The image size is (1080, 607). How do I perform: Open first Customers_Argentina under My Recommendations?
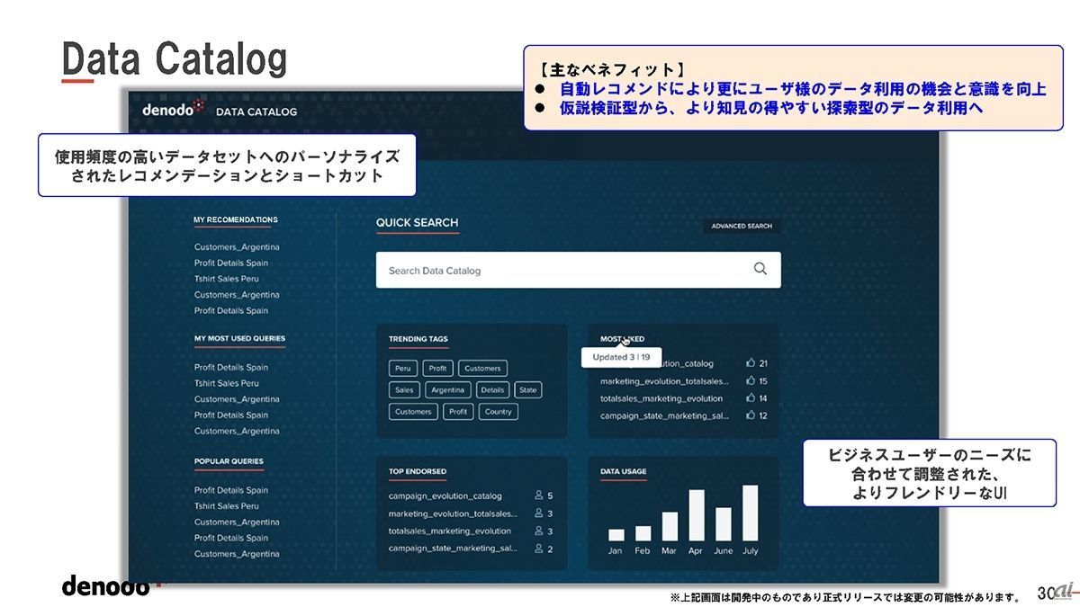click(x=237, y=247)
